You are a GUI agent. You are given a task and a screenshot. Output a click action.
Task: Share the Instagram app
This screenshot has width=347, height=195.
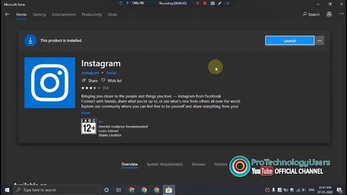click(x=89, y=81)
